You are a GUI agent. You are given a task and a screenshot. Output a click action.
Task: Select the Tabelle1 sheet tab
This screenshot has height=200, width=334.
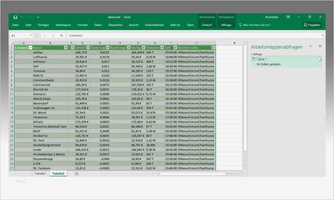coord(40,174)
